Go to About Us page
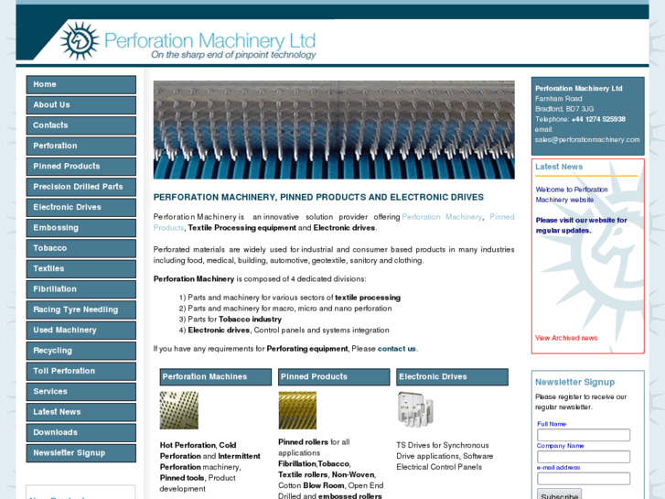Viewport: 665px width, 499px height. click(x=81, y=105)
